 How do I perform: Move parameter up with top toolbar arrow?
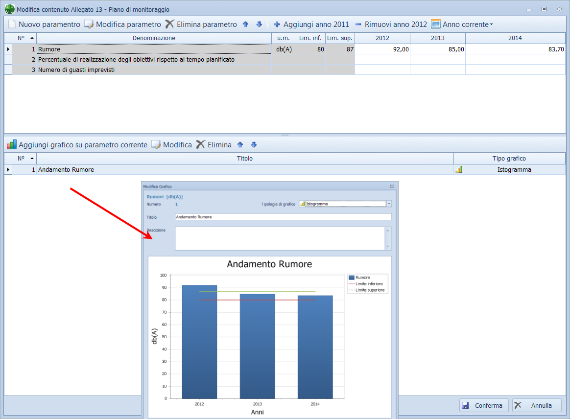tap(246, 24)
